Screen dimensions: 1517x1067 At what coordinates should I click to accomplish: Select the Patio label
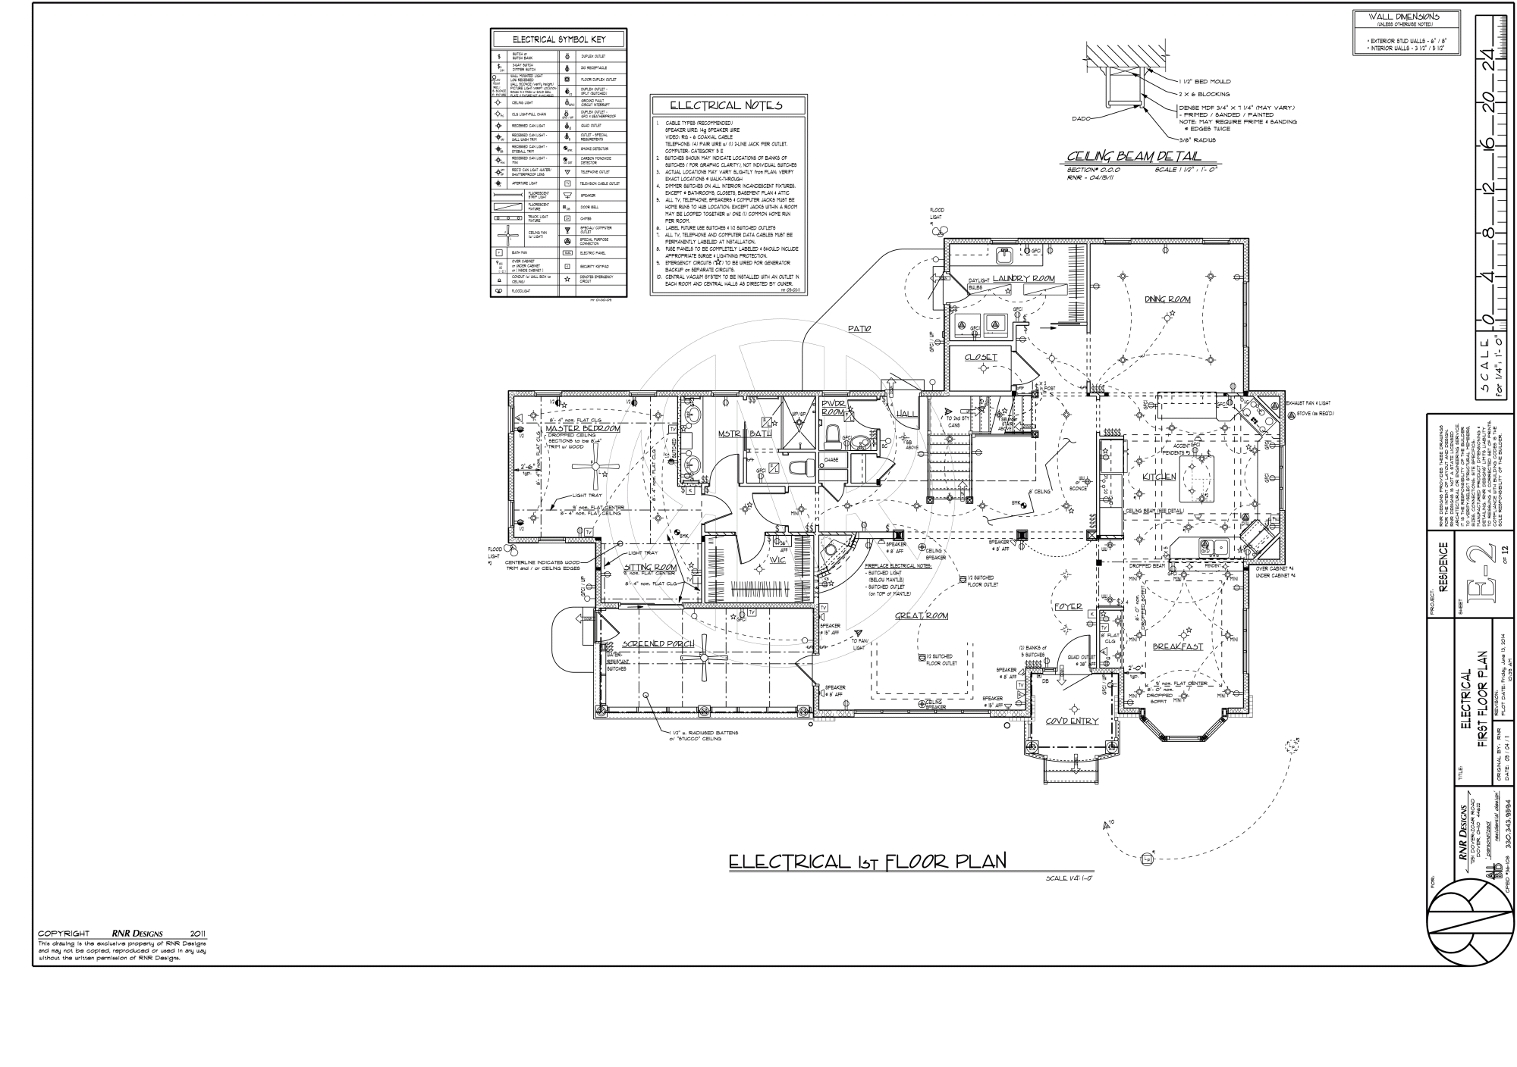pos(859,328)
